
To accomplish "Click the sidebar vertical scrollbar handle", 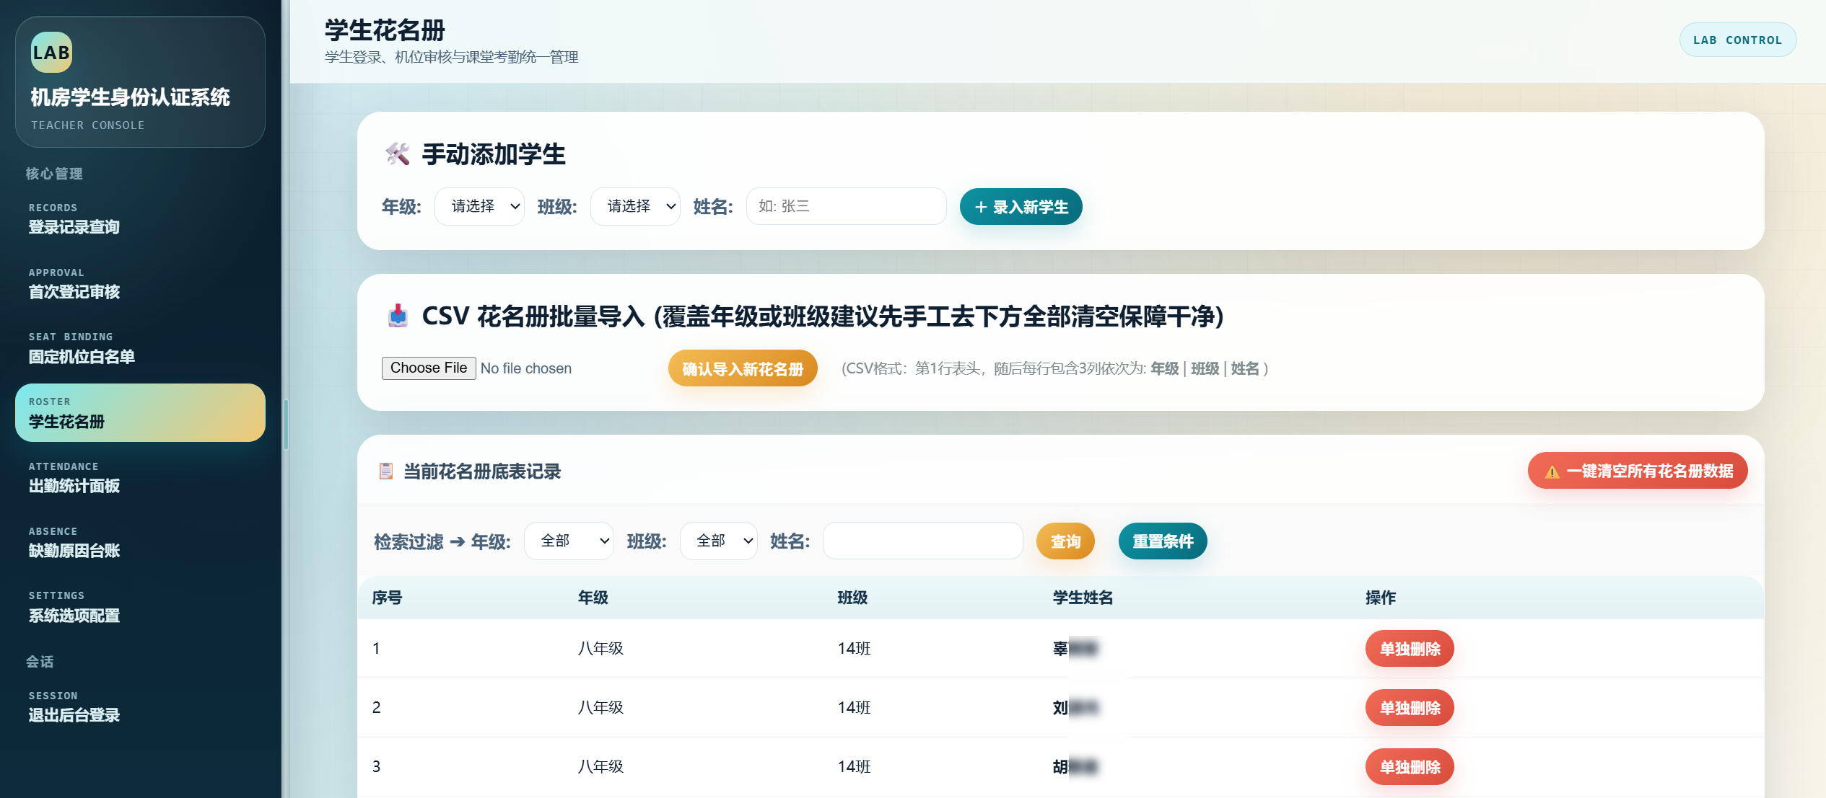I will [x=286, y=424].
